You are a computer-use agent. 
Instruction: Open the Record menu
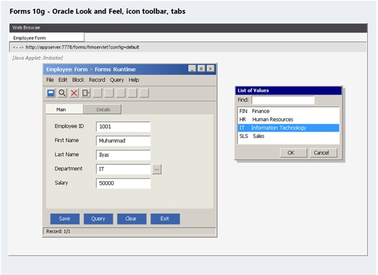(x=97, y=80)
